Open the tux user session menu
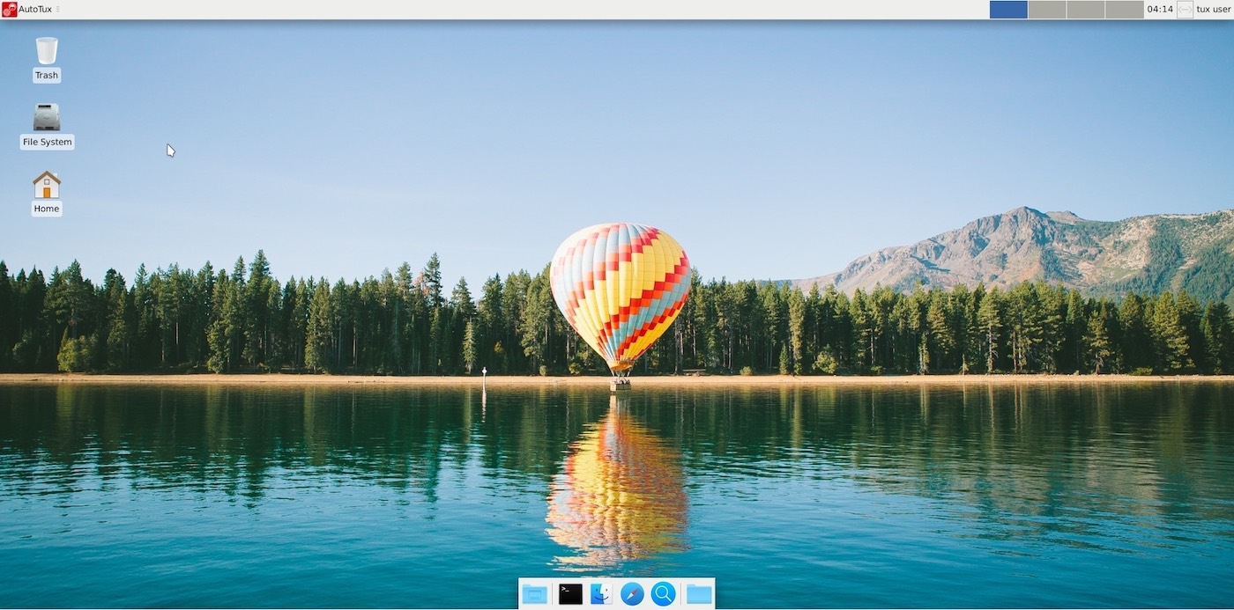1234x610 pixels. 1213,10
